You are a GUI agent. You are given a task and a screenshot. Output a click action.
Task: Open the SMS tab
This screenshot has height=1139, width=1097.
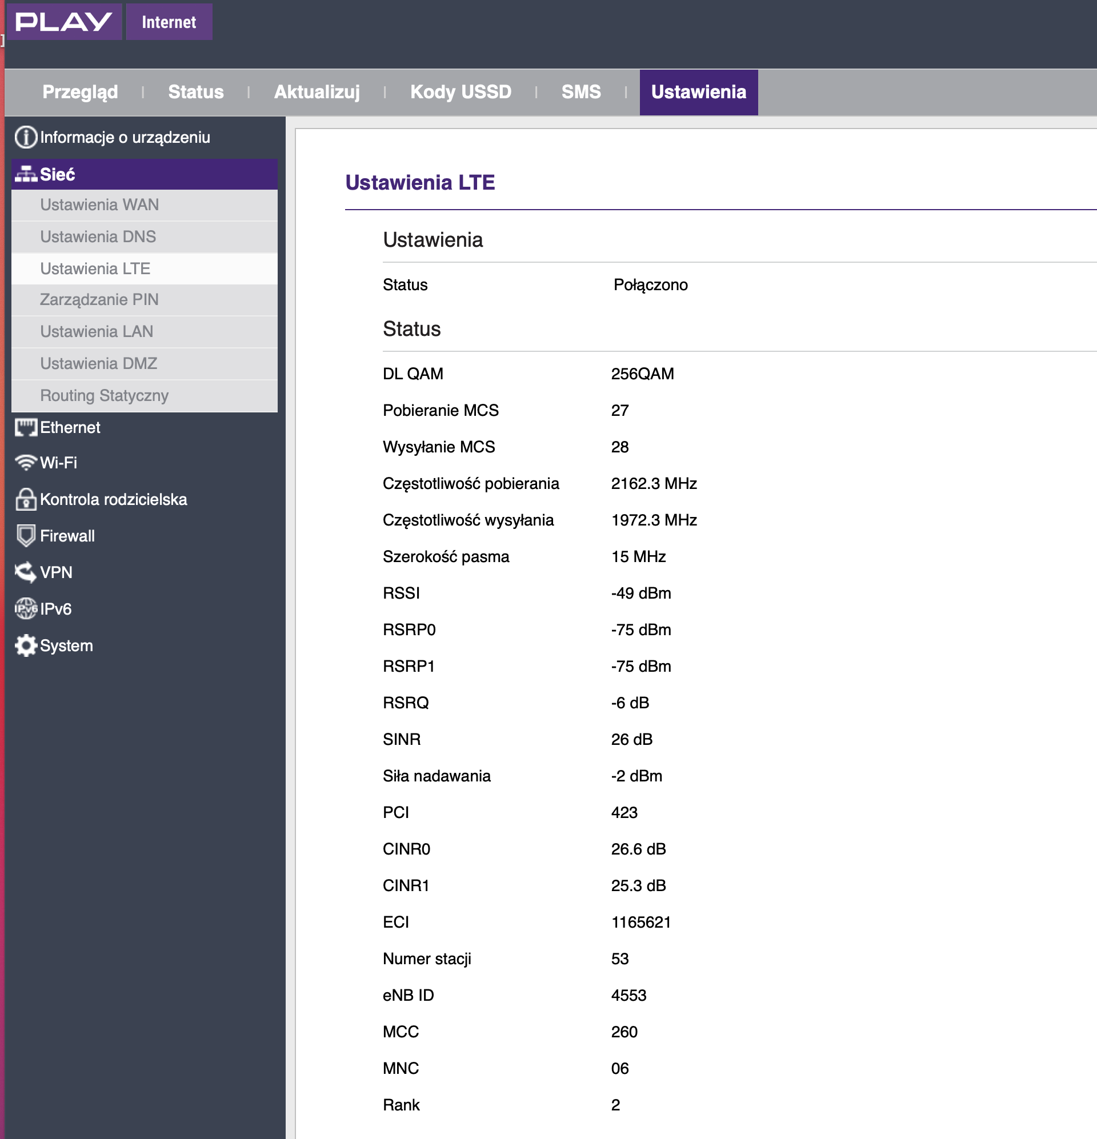[x=580, y=92]
